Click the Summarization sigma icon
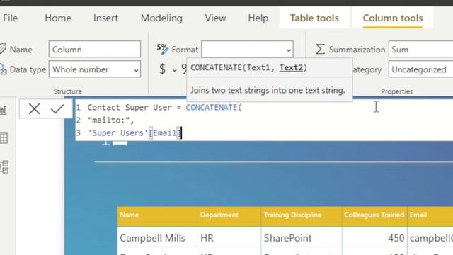Screen dimensions: 453x255 [x=320, y=49]
